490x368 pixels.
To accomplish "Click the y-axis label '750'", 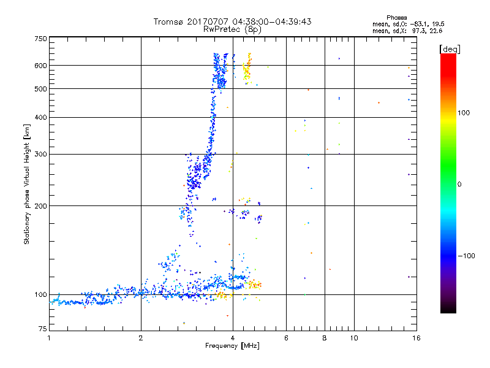I will tap(40, 39).
